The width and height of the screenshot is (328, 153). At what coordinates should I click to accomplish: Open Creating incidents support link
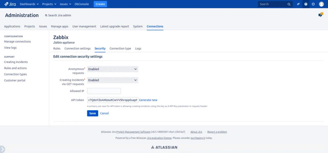tap(16, 62)
